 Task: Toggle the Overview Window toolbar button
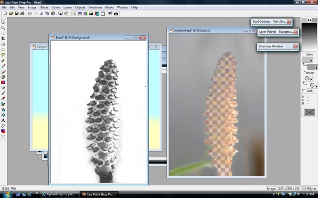pyautogui.click(x=103, y=14)
